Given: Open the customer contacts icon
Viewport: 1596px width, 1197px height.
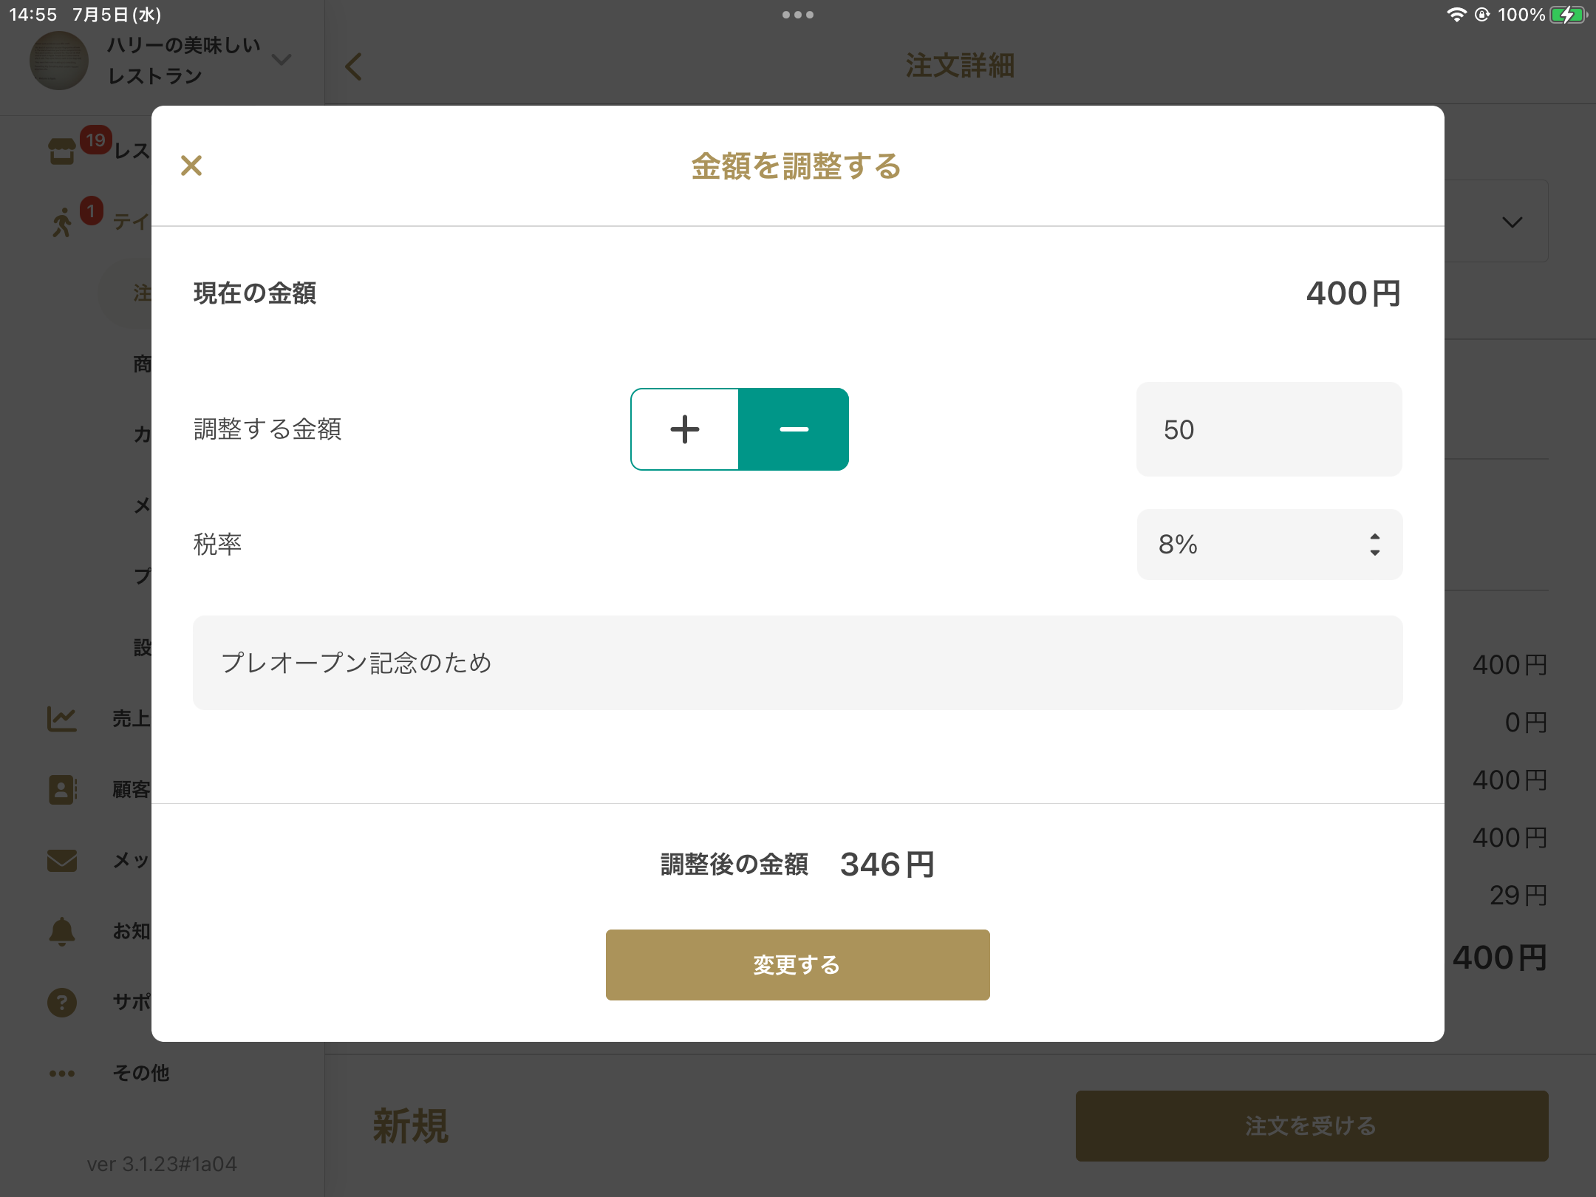Looking at the screenshot, I should point(62,789).
